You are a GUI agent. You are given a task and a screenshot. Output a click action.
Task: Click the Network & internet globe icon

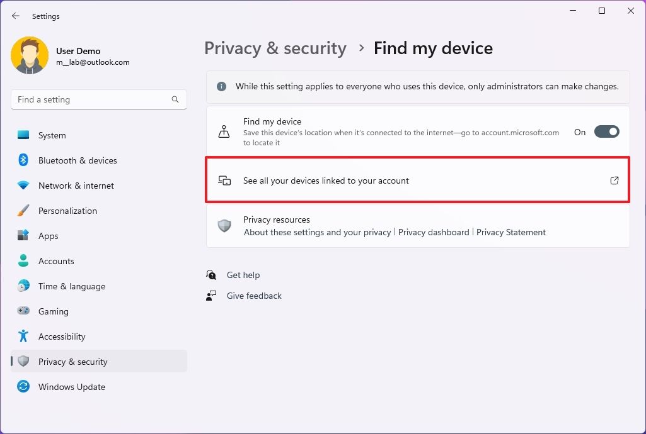23,186
